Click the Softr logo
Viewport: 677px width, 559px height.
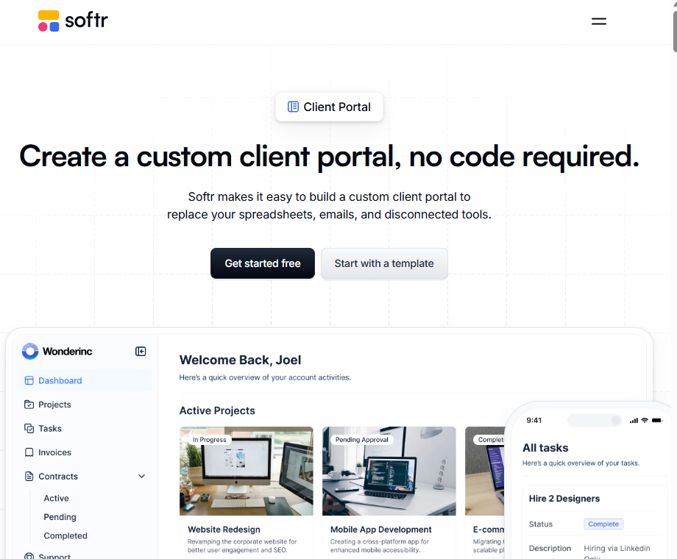73,21
